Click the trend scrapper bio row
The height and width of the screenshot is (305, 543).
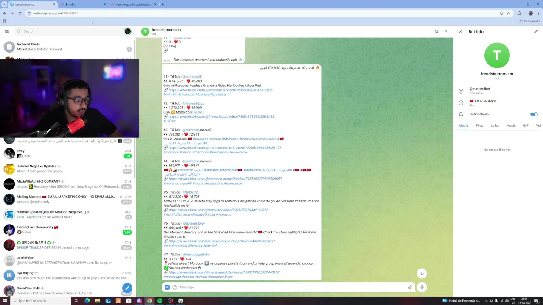point(497,103)
